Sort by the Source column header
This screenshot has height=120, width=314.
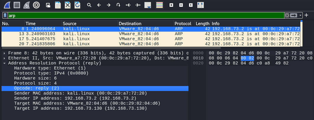tap(90, 23)
